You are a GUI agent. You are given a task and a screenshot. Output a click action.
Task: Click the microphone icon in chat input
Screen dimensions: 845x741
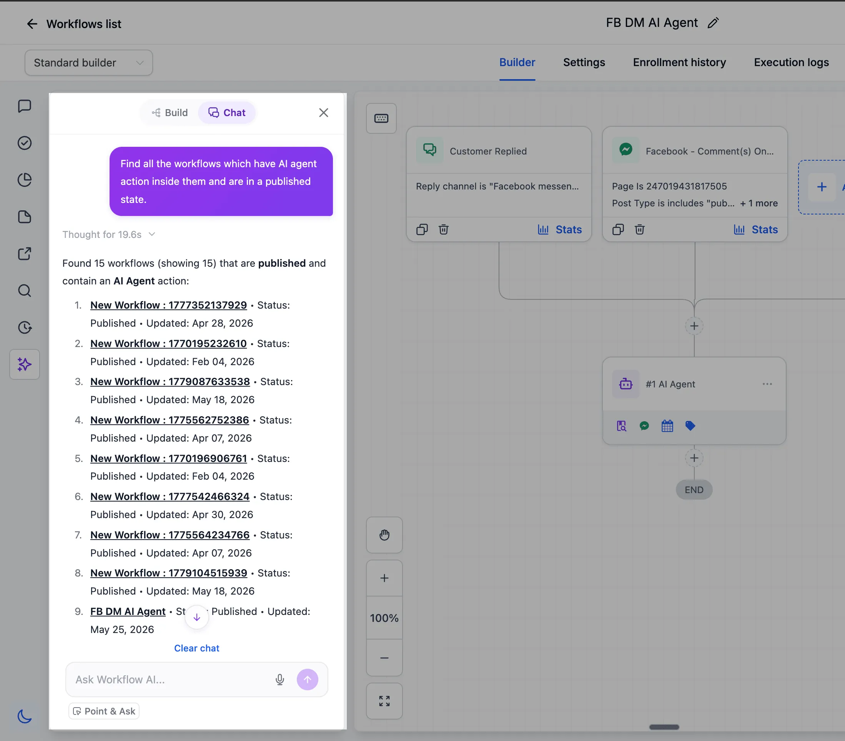280,680
